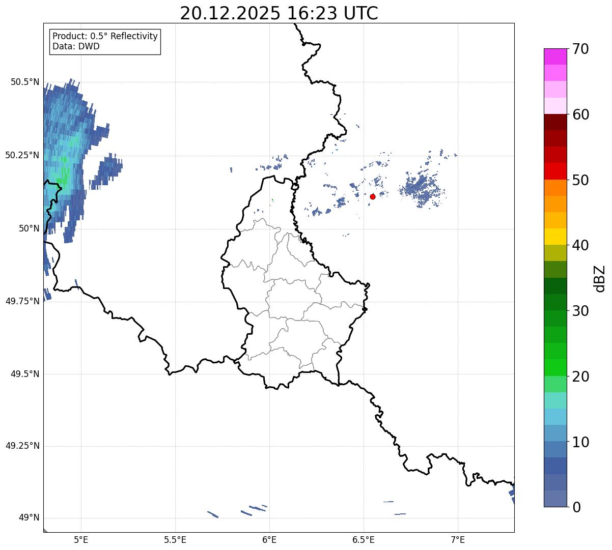The width and height of the screenshot is (612, 550).
Task: Click the "dBZ" colorbar label
Action: 600,278
